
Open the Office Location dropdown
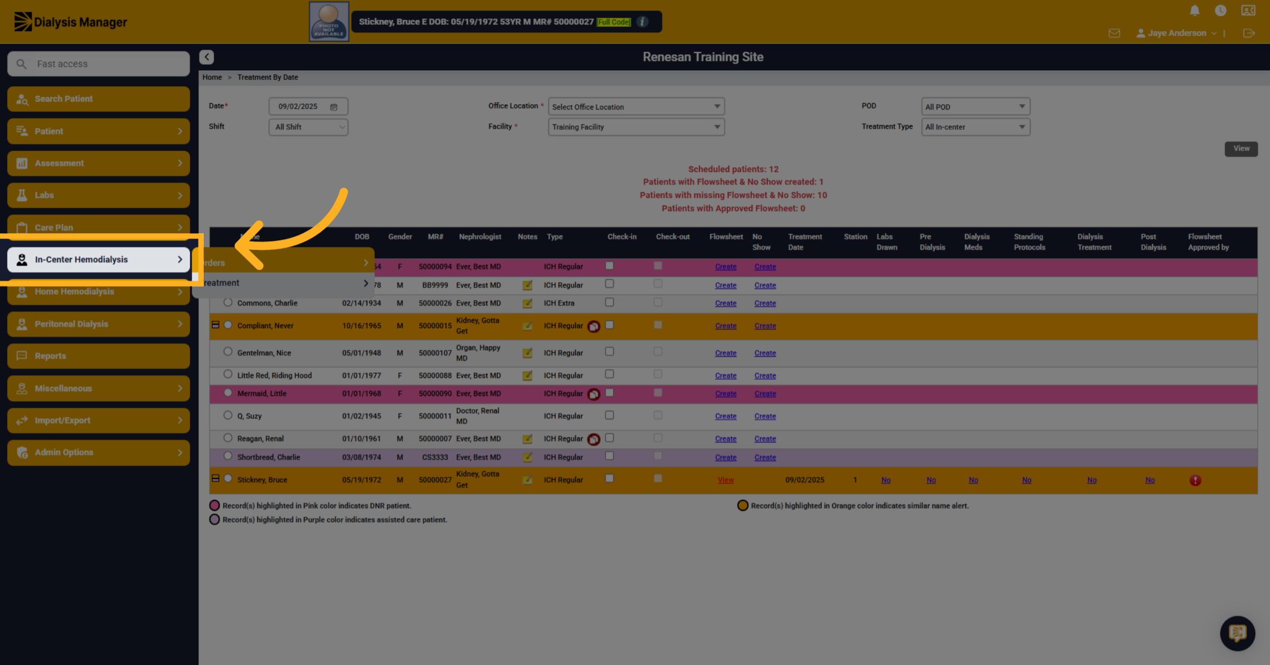(x=636, y=107)
